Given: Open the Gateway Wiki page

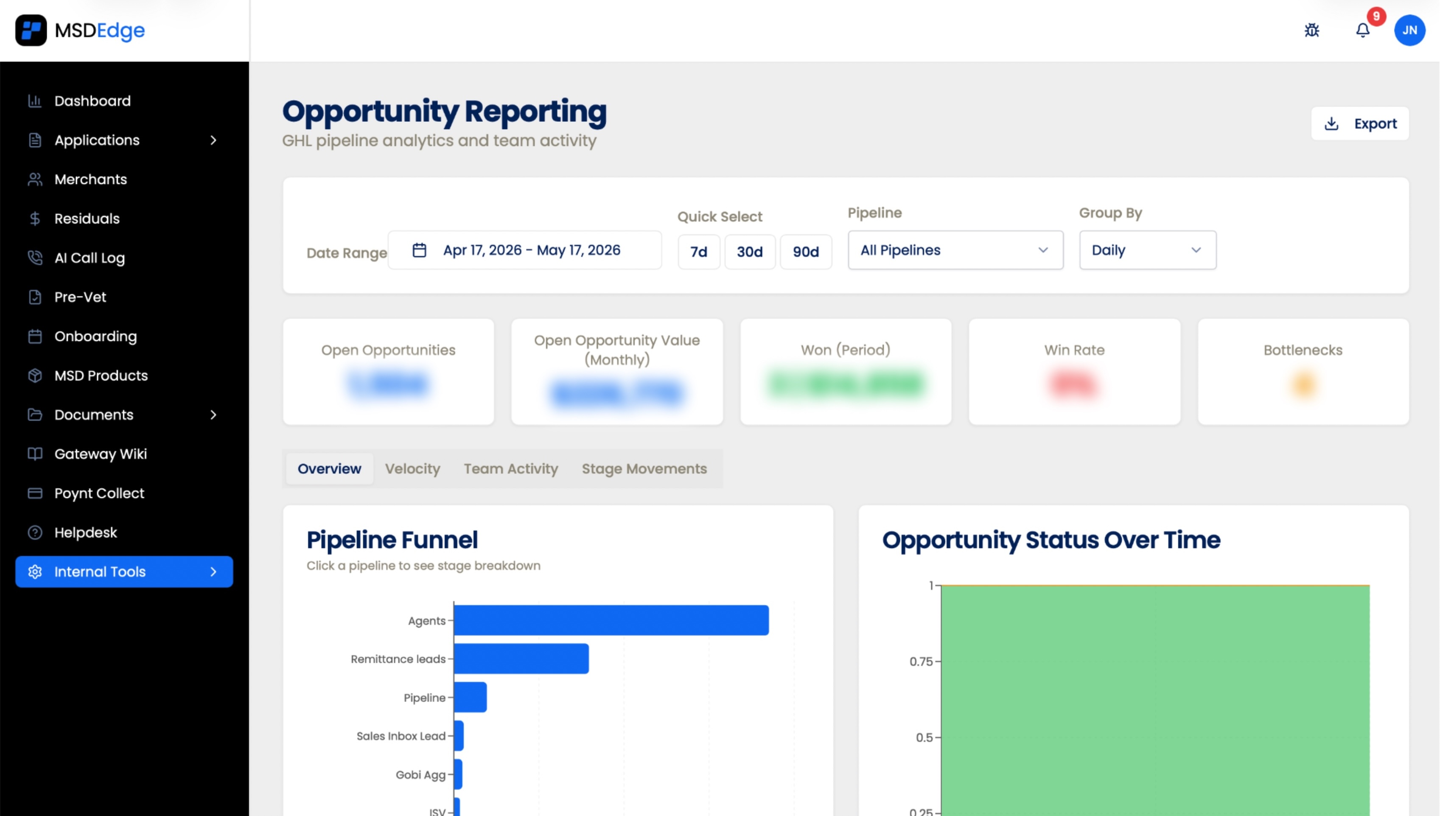Looking at the screenshot, I should 124,454.
